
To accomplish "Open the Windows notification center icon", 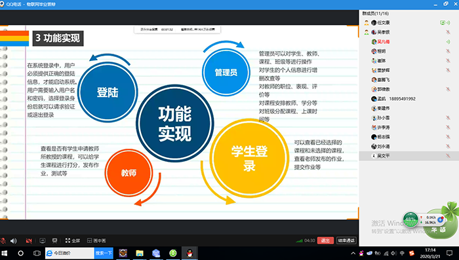I will click(x=450, y=253).
